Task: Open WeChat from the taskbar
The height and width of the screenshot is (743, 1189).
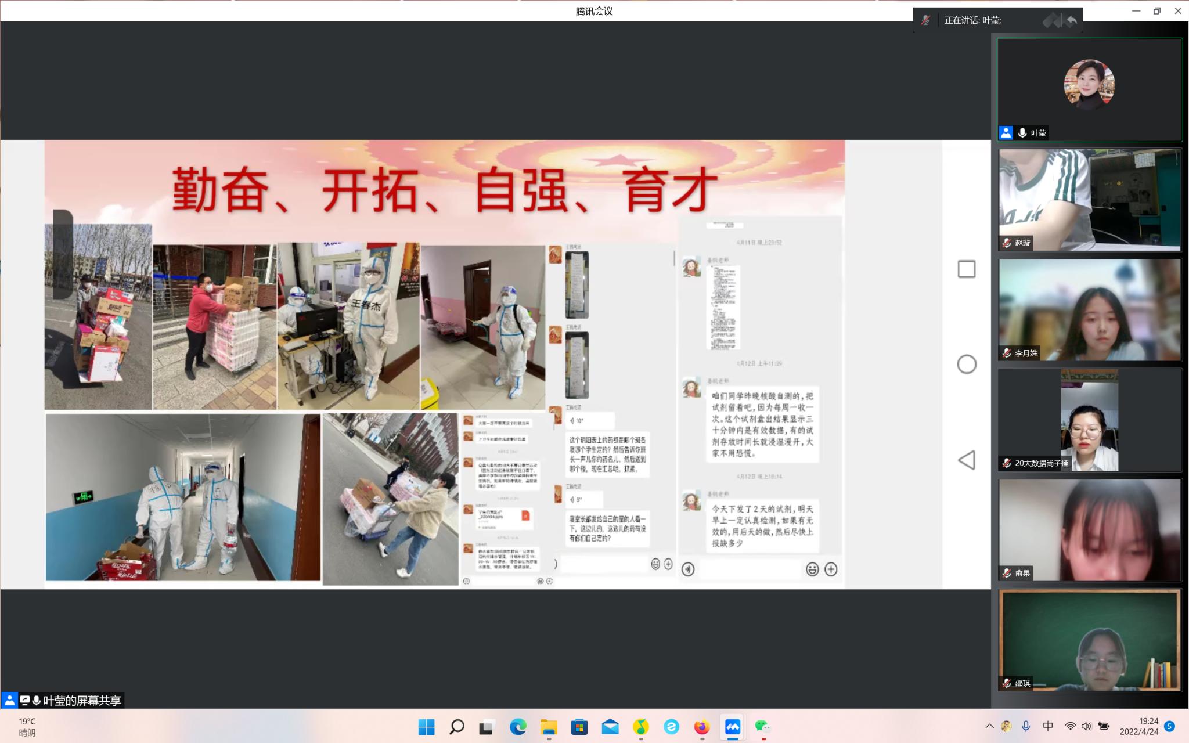Action: tap(763, 727)
